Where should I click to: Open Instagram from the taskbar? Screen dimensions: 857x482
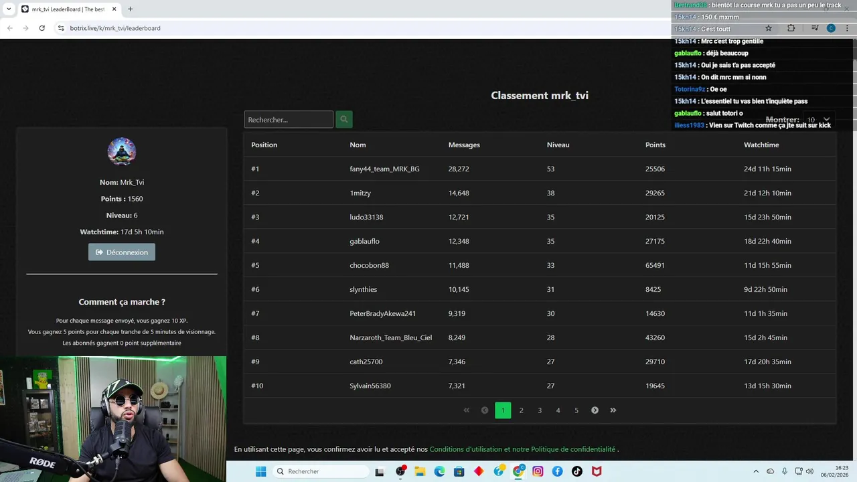pos(538,471)
